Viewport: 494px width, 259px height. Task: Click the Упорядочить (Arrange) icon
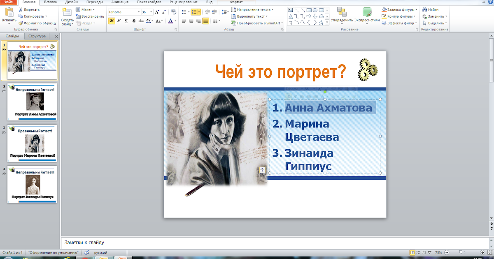[342, 12]
